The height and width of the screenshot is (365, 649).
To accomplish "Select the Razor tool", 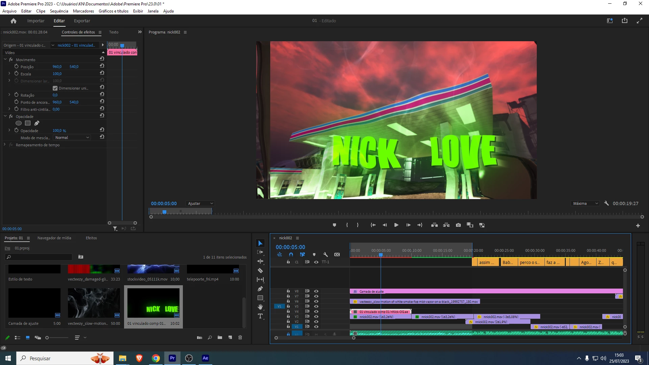I will 260,271.
